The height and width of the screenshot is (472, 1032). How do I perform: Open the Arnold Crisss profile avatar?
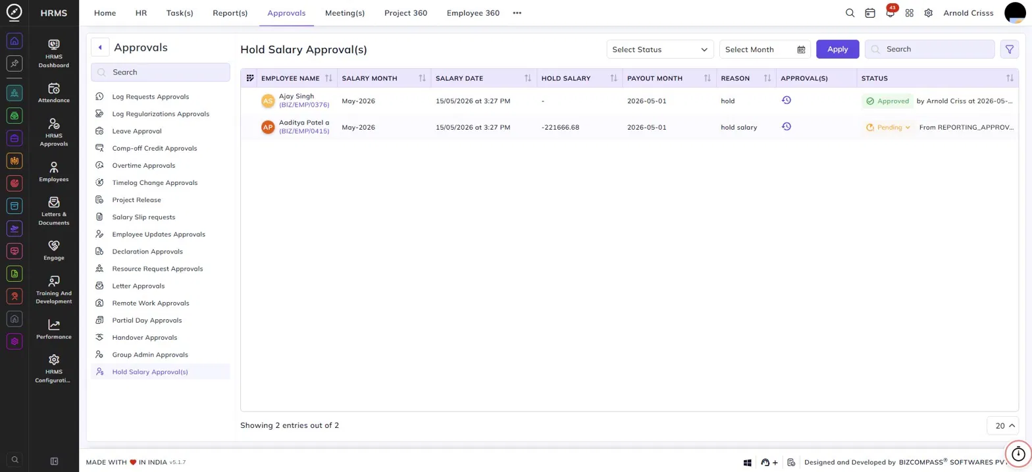1016,13
